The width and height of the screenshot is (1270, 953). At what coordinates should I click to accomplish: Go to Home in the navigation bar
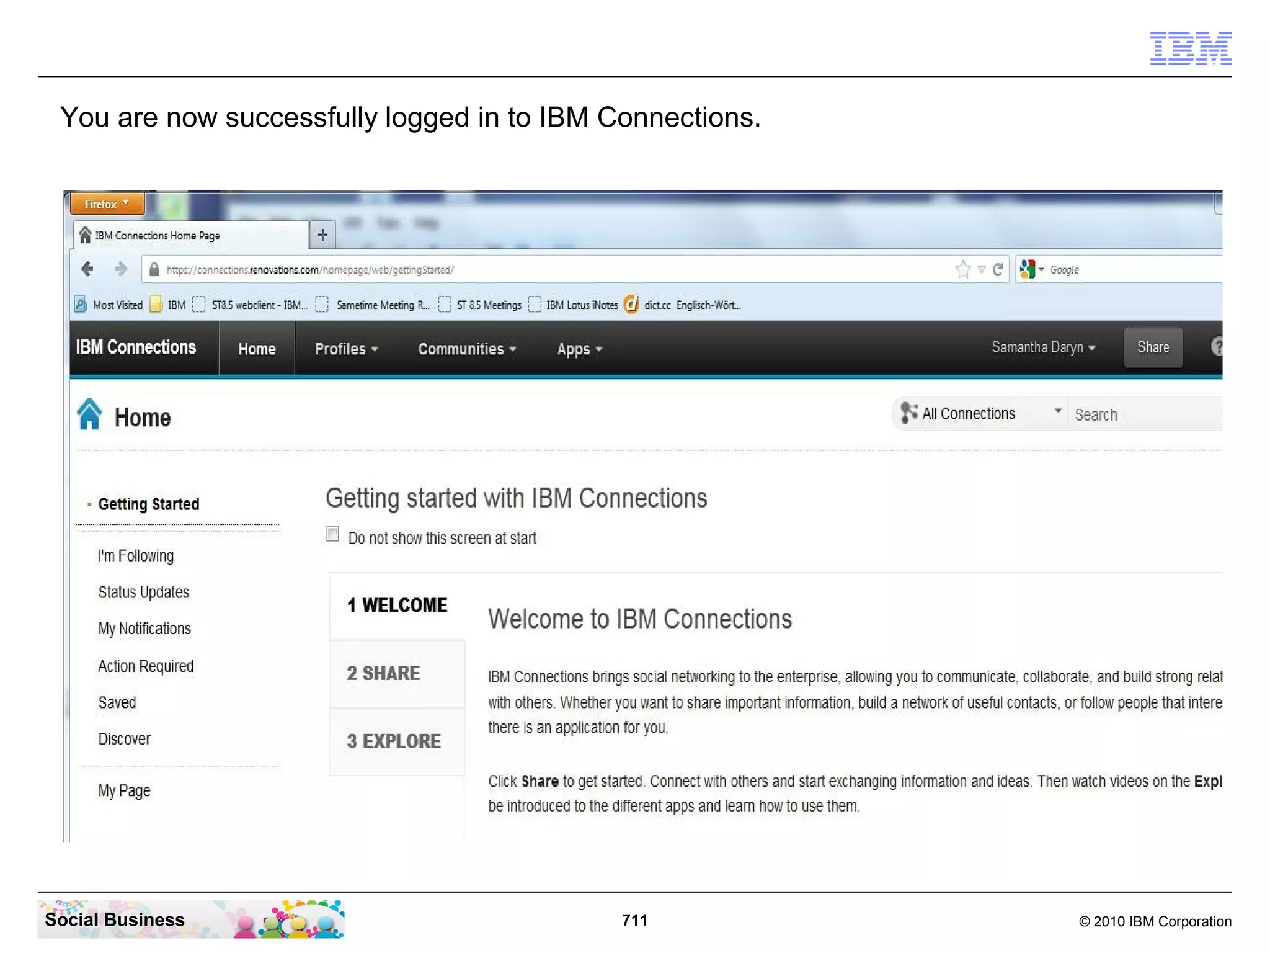[x=257, y=349]
